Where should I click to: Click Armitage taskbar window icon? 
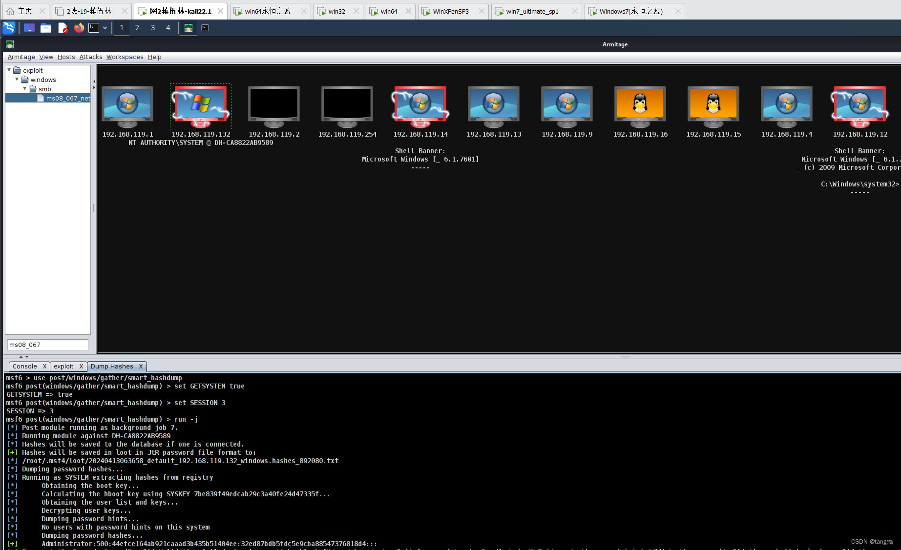coord(189,28)
